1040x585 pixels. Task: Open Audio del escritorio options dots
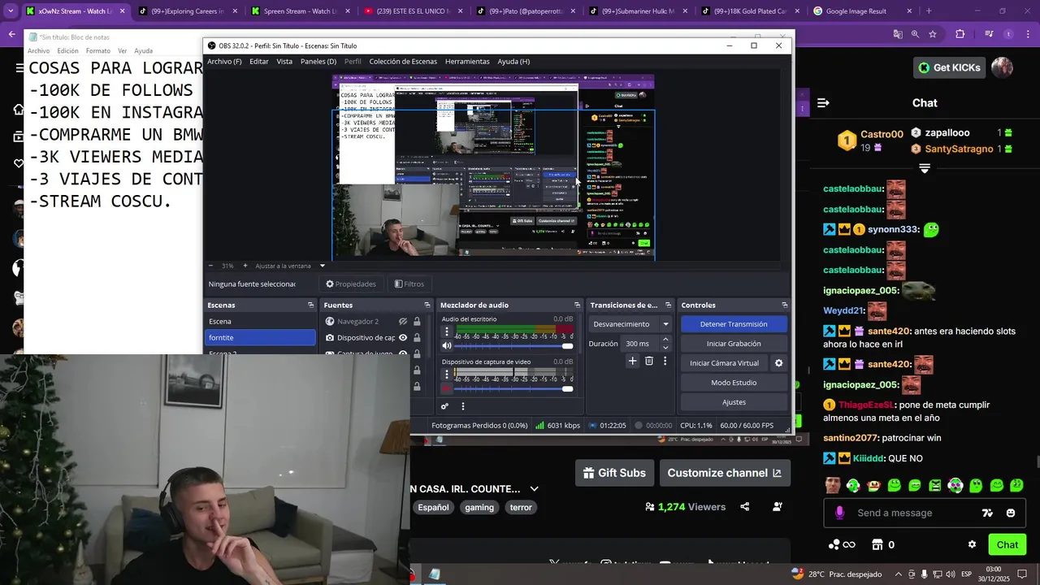point(446,331)
